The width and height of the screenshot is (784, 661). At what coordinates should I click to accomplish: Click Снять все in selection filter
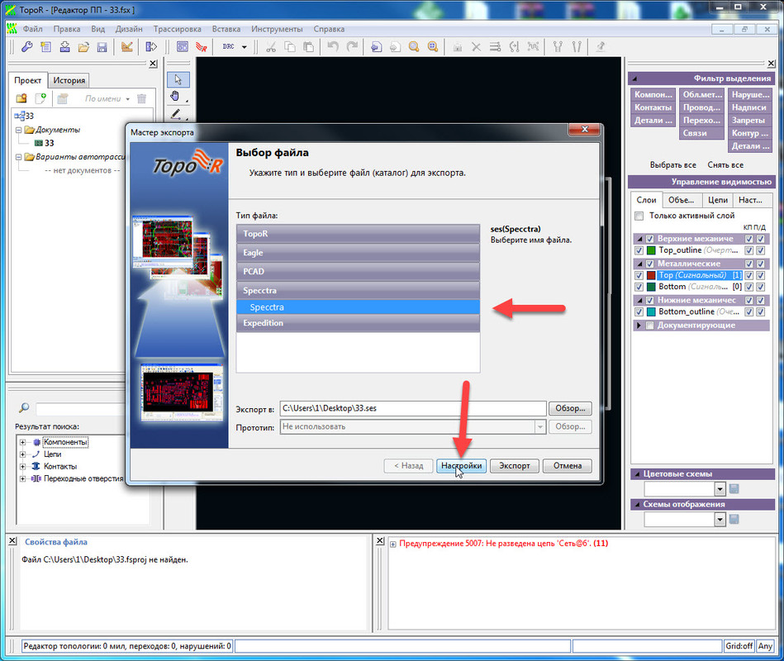(x=725, y=164)
